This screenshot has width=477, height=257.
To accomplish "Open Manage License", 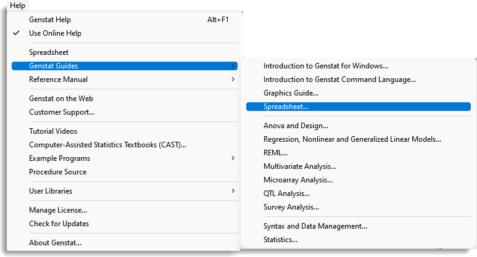I will click(x=125, y=210).
